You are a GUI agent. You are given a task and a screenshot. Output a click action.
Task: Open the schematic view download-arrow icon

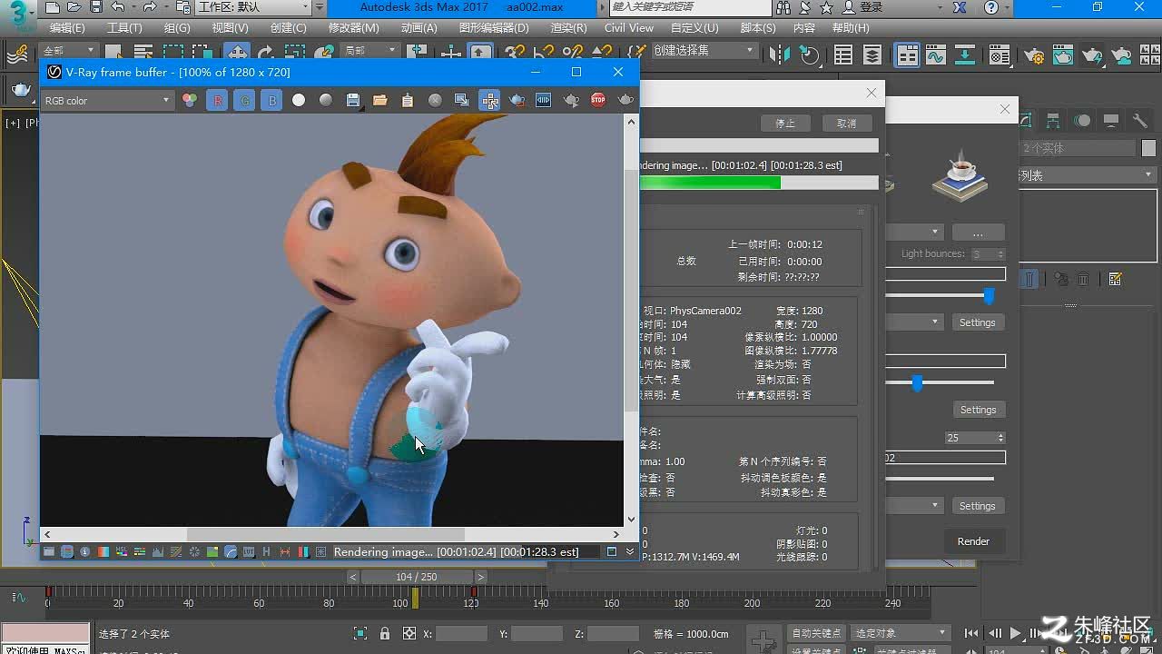965,54
